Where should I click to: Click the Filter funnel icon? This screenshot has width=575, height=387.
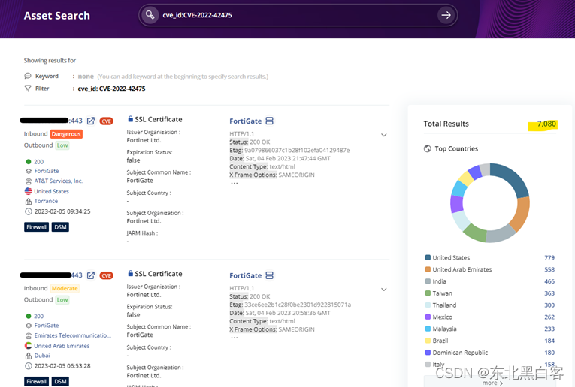coord(28,88)
